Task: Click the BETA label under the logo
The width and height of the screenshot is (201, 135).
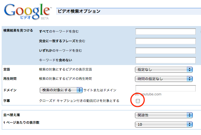Action: point(45,18)
